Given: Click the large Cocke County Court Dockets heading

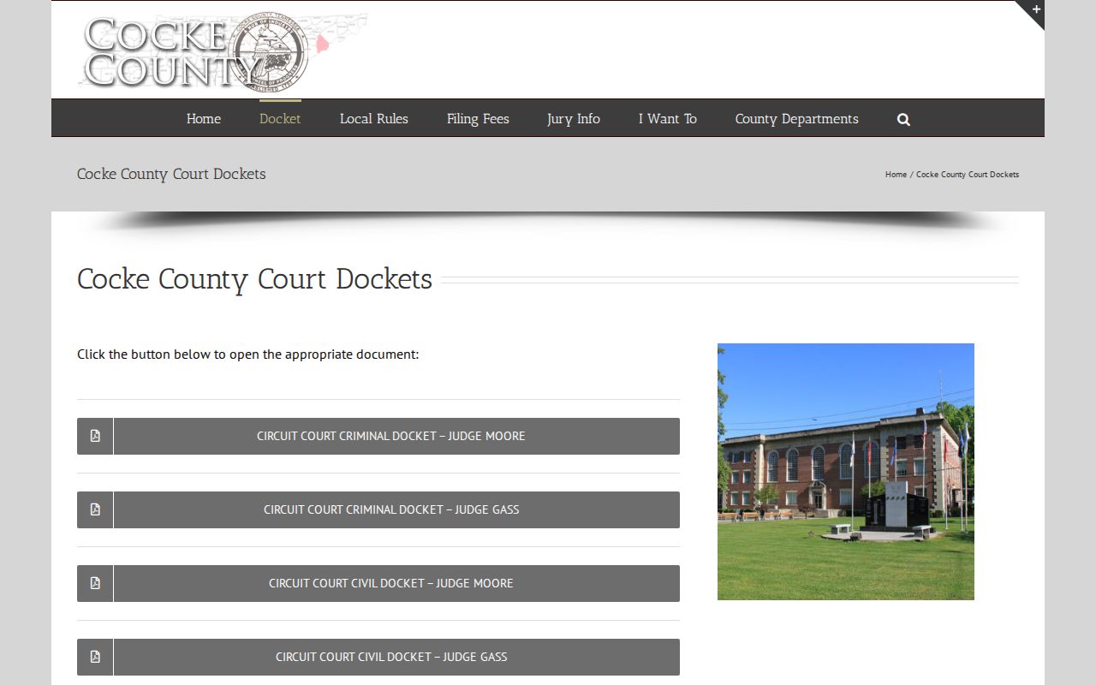Looking at the screenshot, I should click(x=254, y=280).
